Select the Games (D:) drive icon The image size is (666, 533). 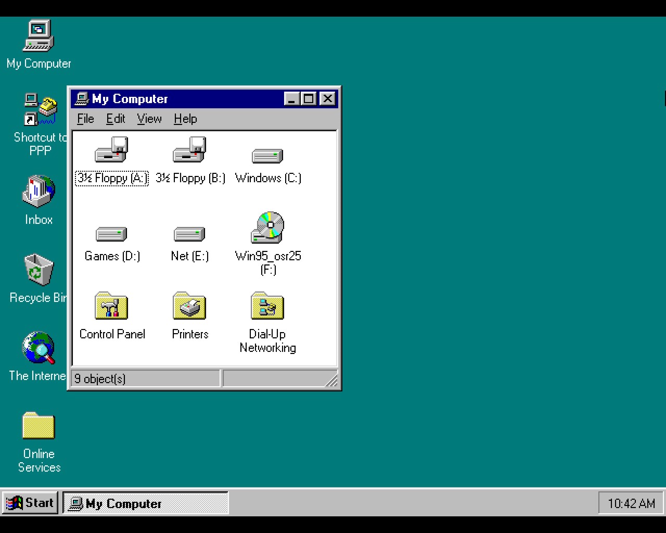pyautogui.click(x=111, y=234)
